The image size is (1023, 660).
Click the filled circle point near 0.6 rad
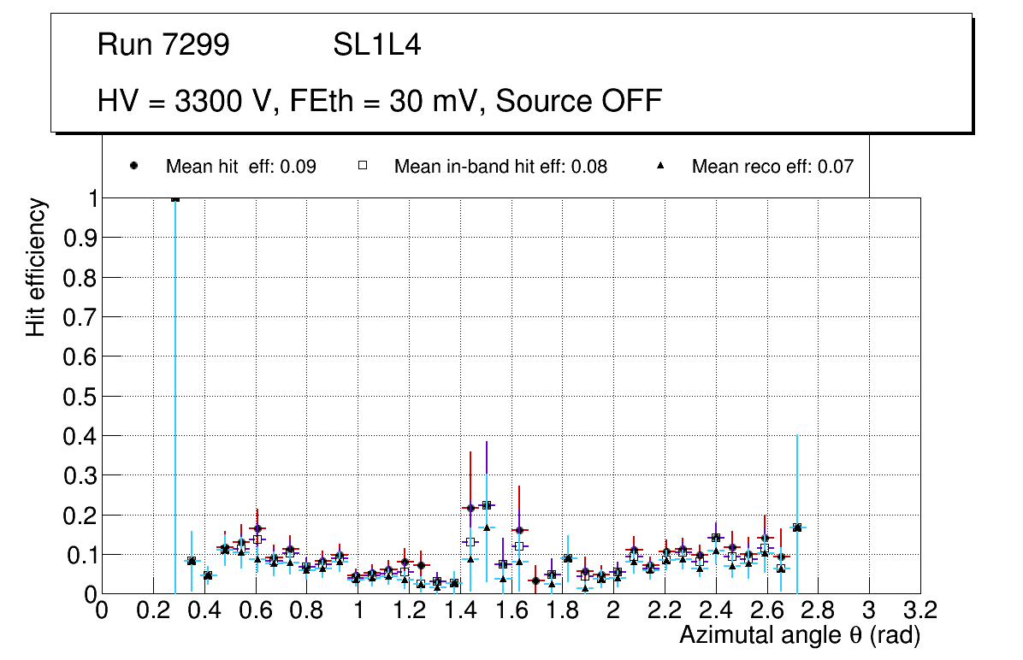tap(257, 528)
